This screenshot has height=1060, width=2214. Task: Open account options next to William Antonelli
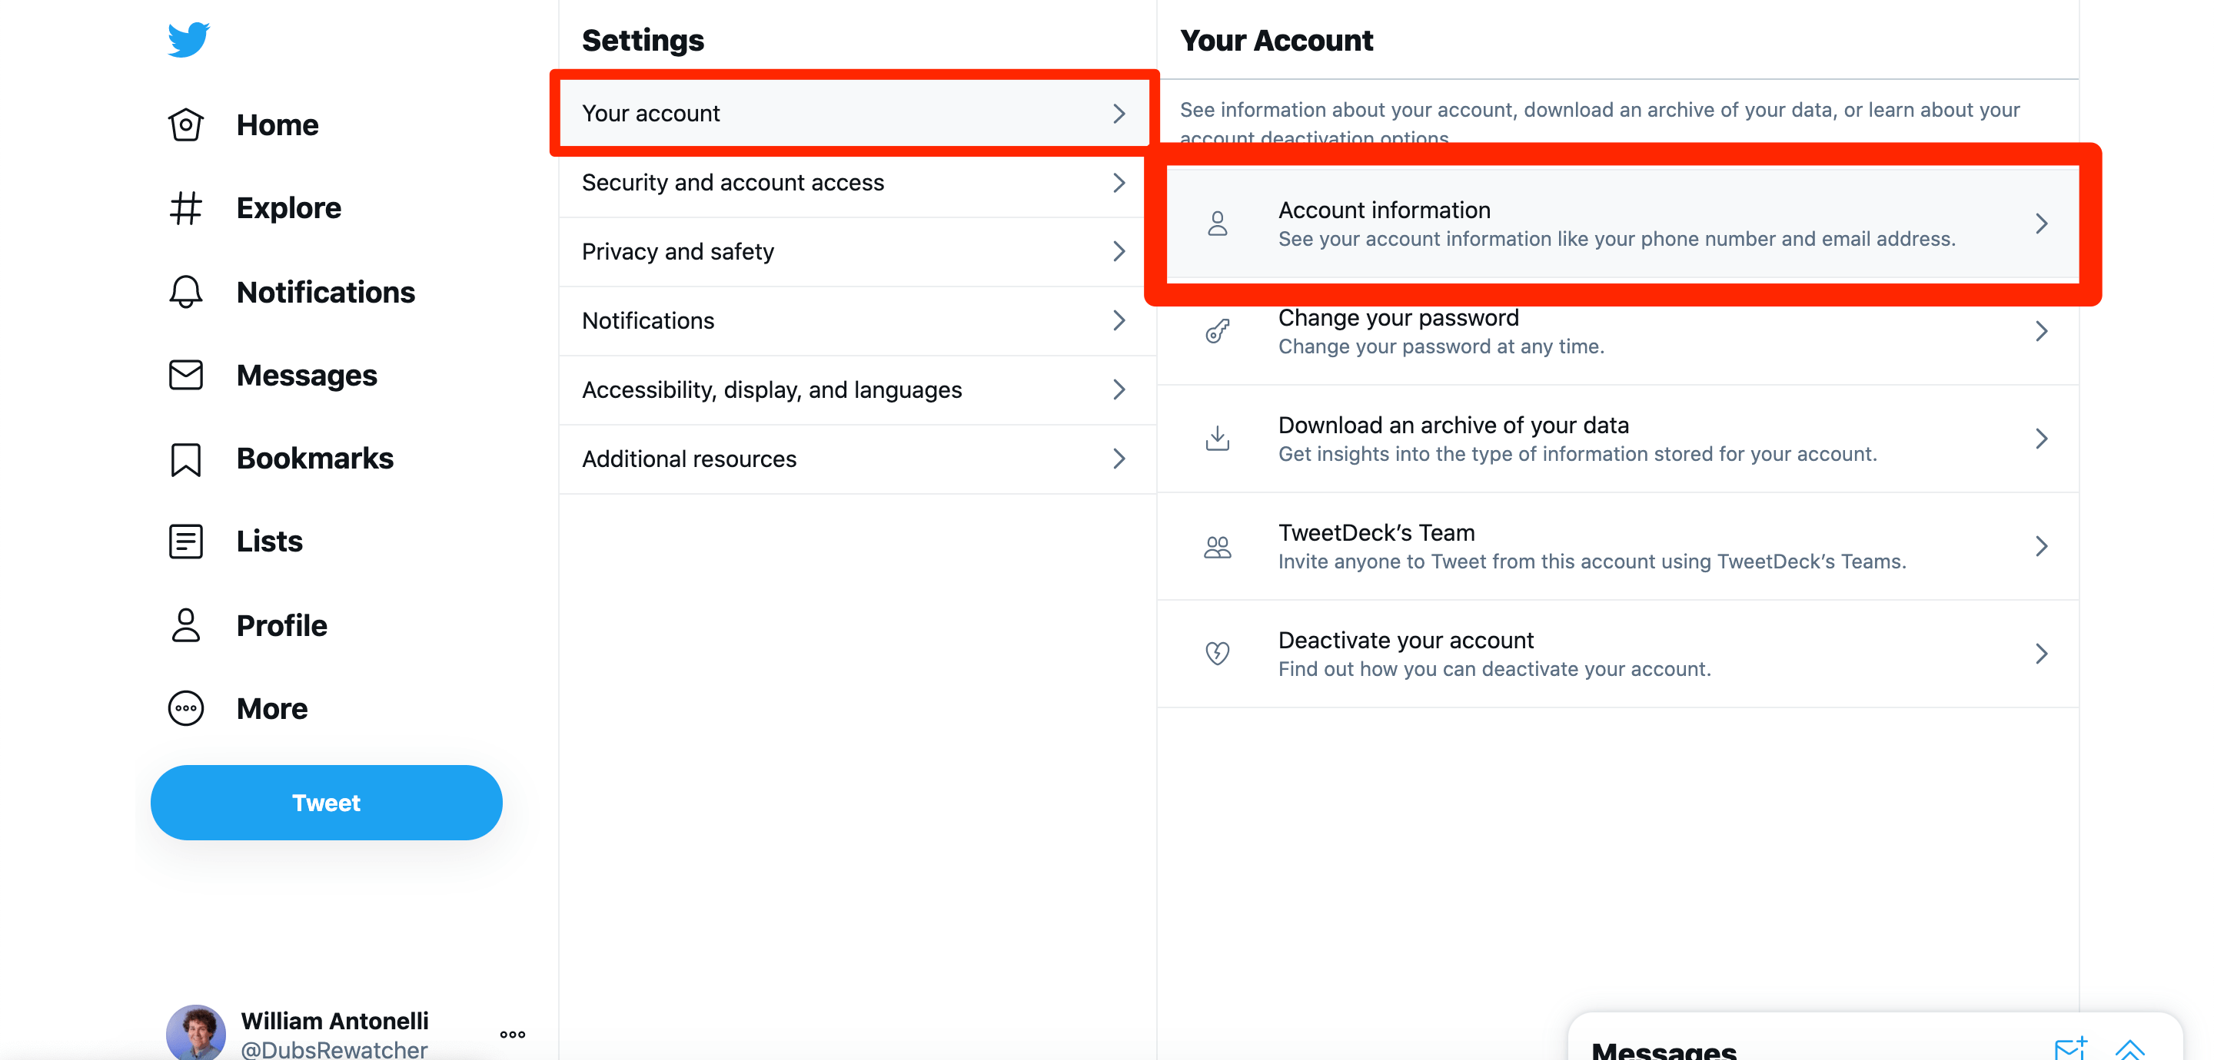[x=512, y=1034]
